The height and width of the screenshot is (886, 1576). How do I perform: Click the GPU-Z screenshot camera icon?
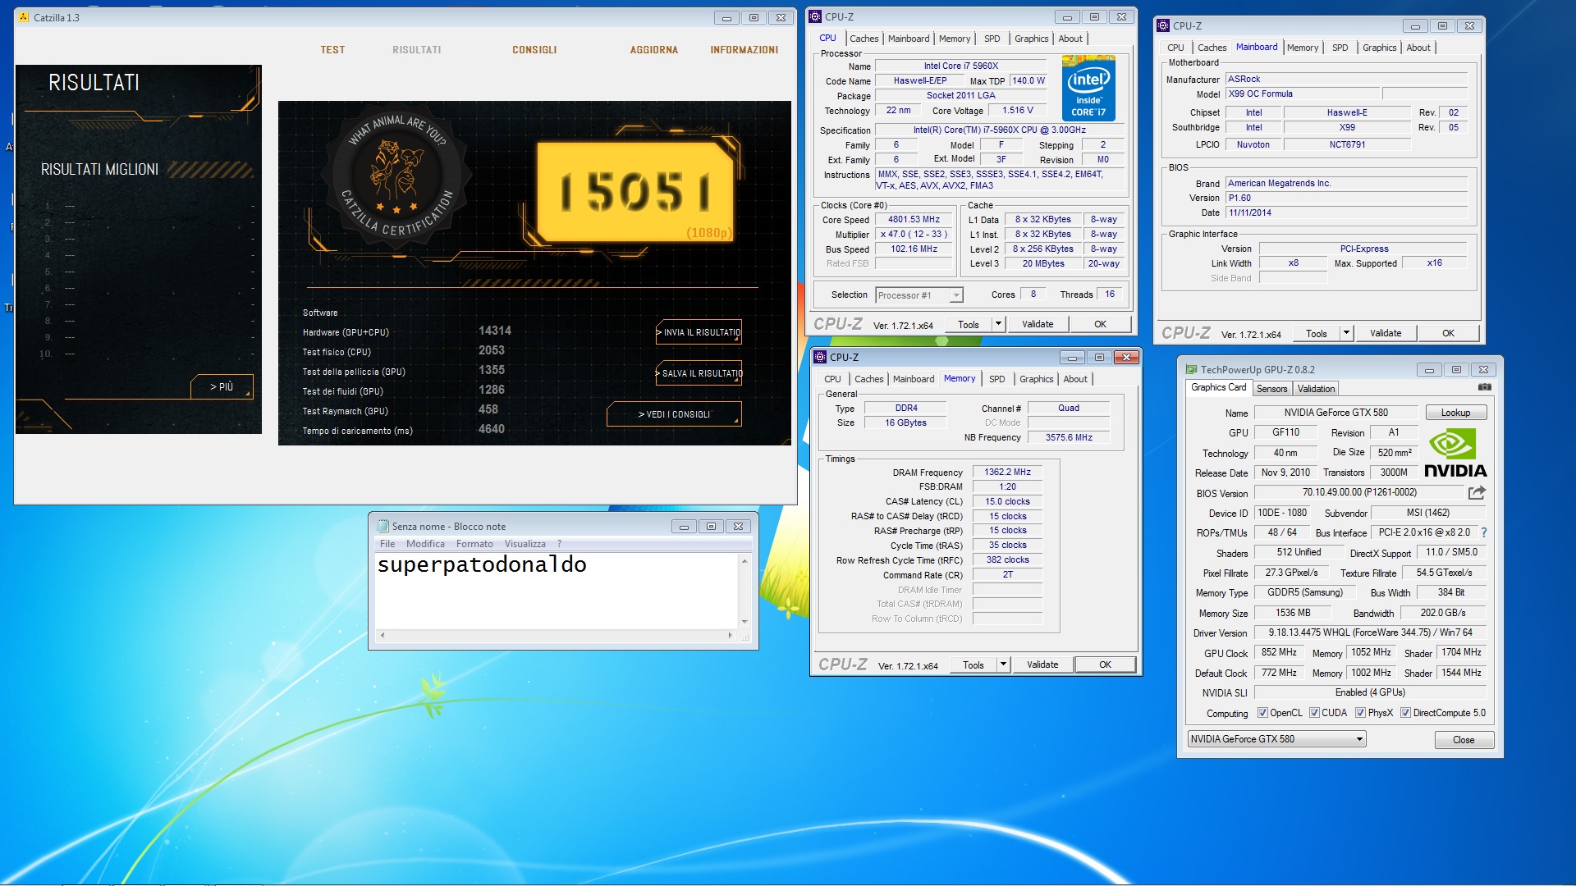coord(1484,387)
